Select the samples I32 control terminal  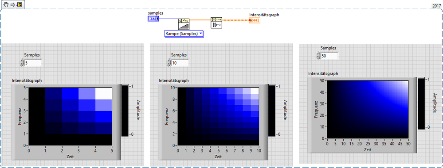click(153, 19)
